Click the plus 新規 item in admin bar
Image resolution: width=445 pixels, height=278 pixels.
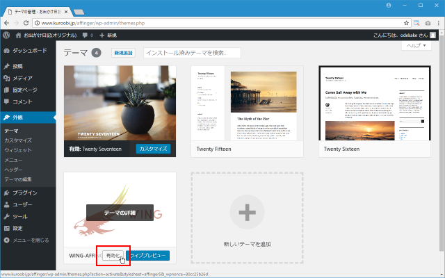(x=108, y=35)
